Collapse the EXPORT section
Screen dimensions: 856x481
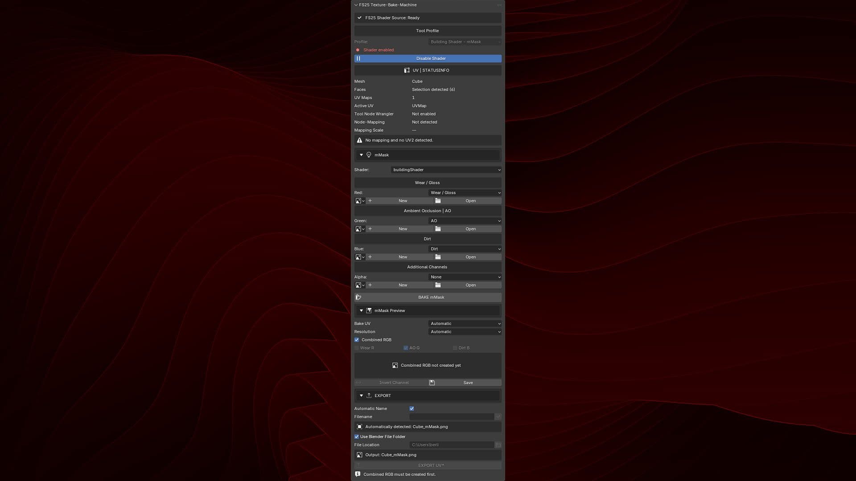pos(361,395)
